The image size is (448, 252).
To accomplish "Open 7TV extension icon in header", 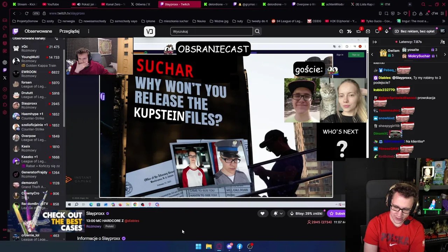I will pyautogui.click(x=349, y=31).
